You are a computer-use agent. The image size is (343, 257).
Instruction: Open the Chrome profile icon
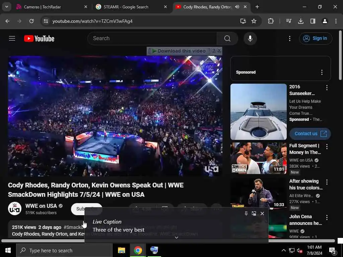(x=325, y=21)
